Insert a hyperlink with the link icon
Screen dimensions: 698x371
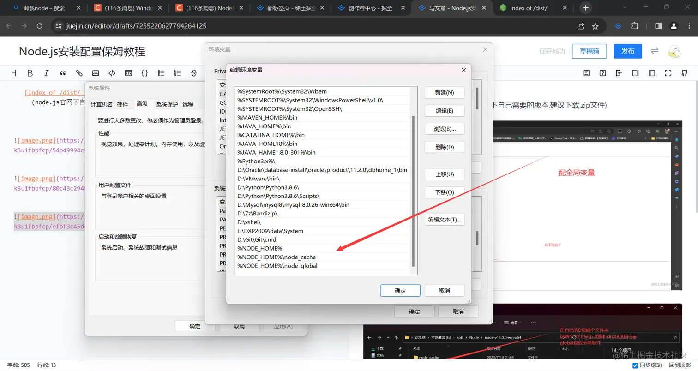(79, 73)
